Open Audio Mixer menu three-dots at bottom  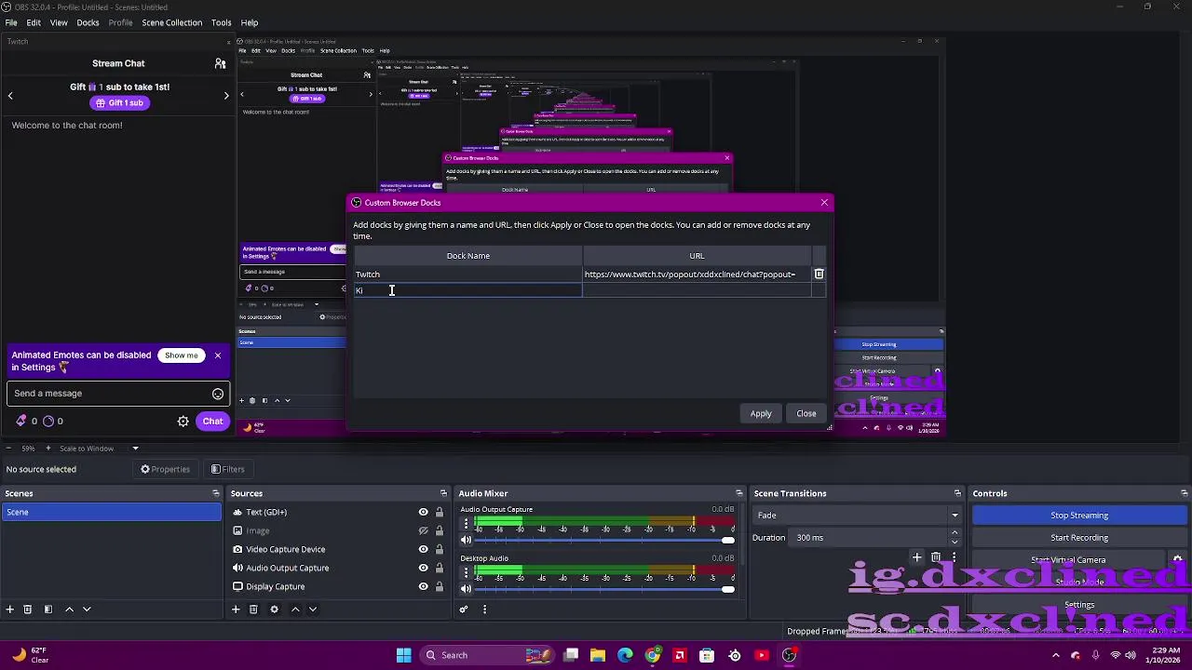coord(484,609)
